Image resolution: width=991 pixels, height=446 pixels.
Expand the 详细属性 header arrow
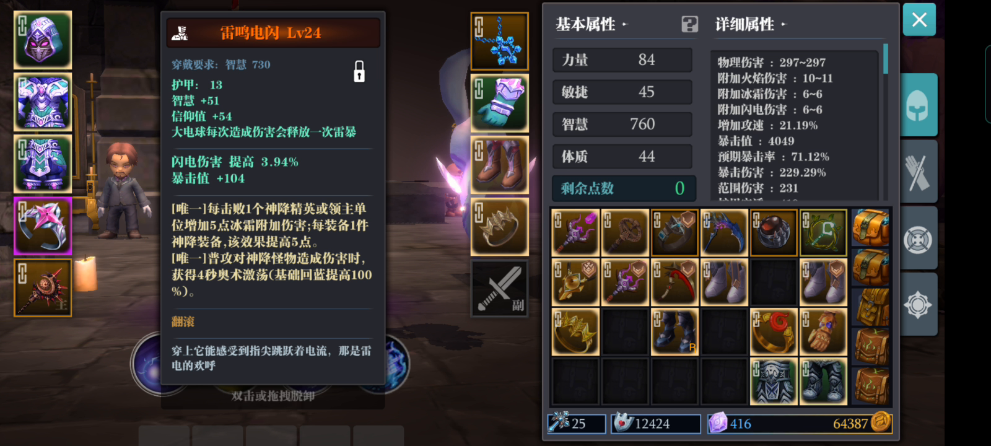tap(783, 24)
